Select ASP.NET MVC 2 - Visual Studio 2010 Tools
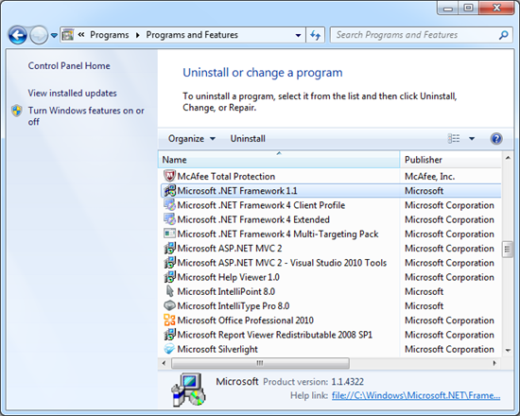This screenshot has height=416, width=520. tap(282, 263)
